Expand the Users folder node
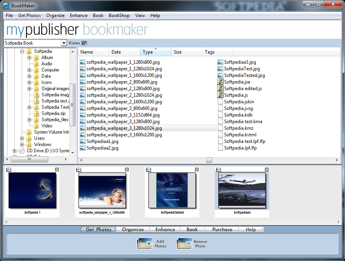Screen dimensions: 345x261 [22, 138]
